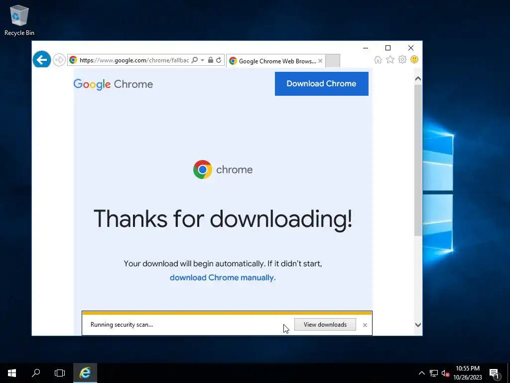Open the clock showing 10:55 PM
Screen dimensions: 510x383
(x=467, y=373)
